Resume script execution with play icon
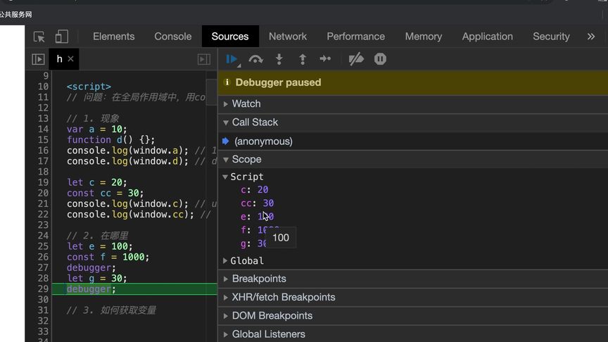This screenshot has height=342, width=608. (x=232, y=59)
